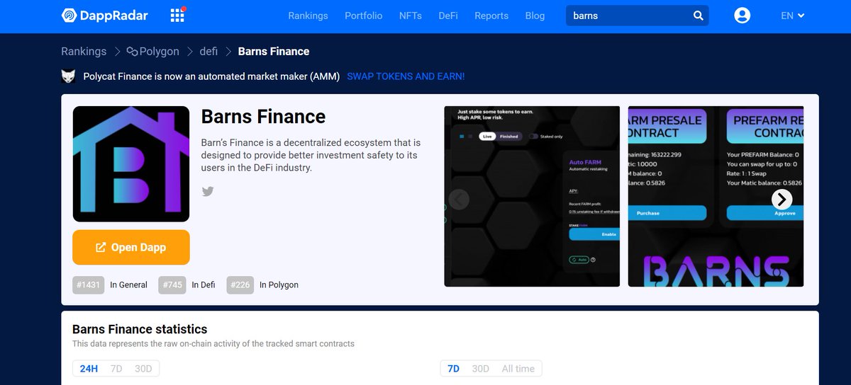The image size is (851, 385).
Task: Click the Open Dapp button
Action: [131, 247]
